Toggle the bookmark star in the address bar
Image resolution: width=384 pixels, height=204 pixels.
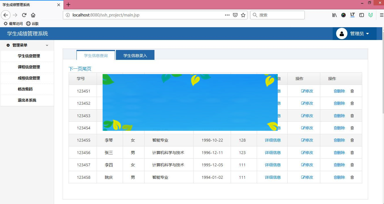(243, 15)
